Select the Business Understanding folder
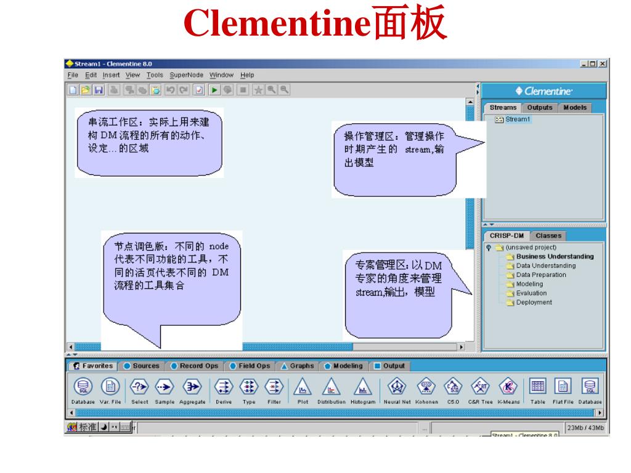 click(550, 257)
